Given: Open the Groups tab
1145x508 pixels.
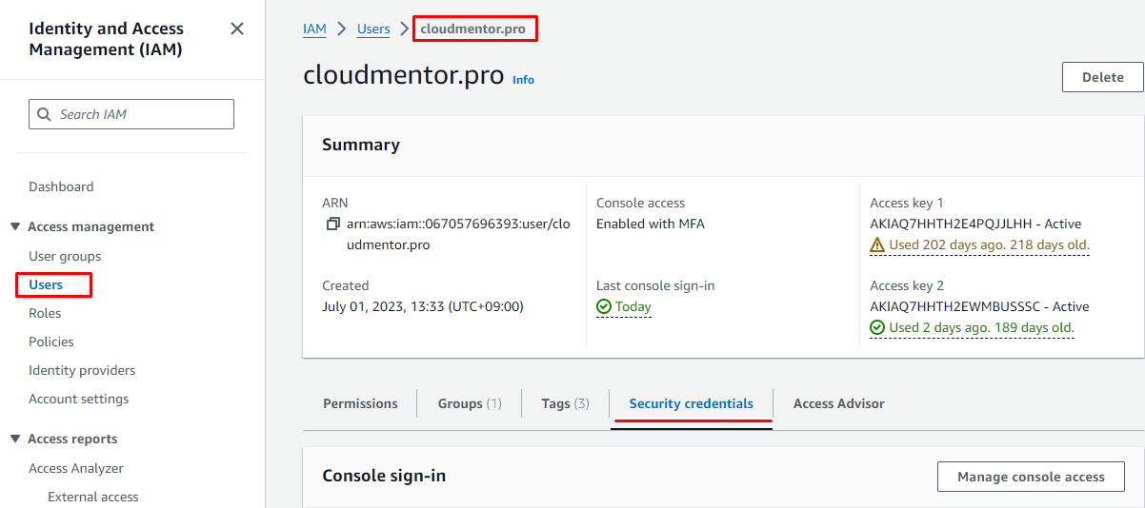Looking at the screenshot, I should click(469, 403).
